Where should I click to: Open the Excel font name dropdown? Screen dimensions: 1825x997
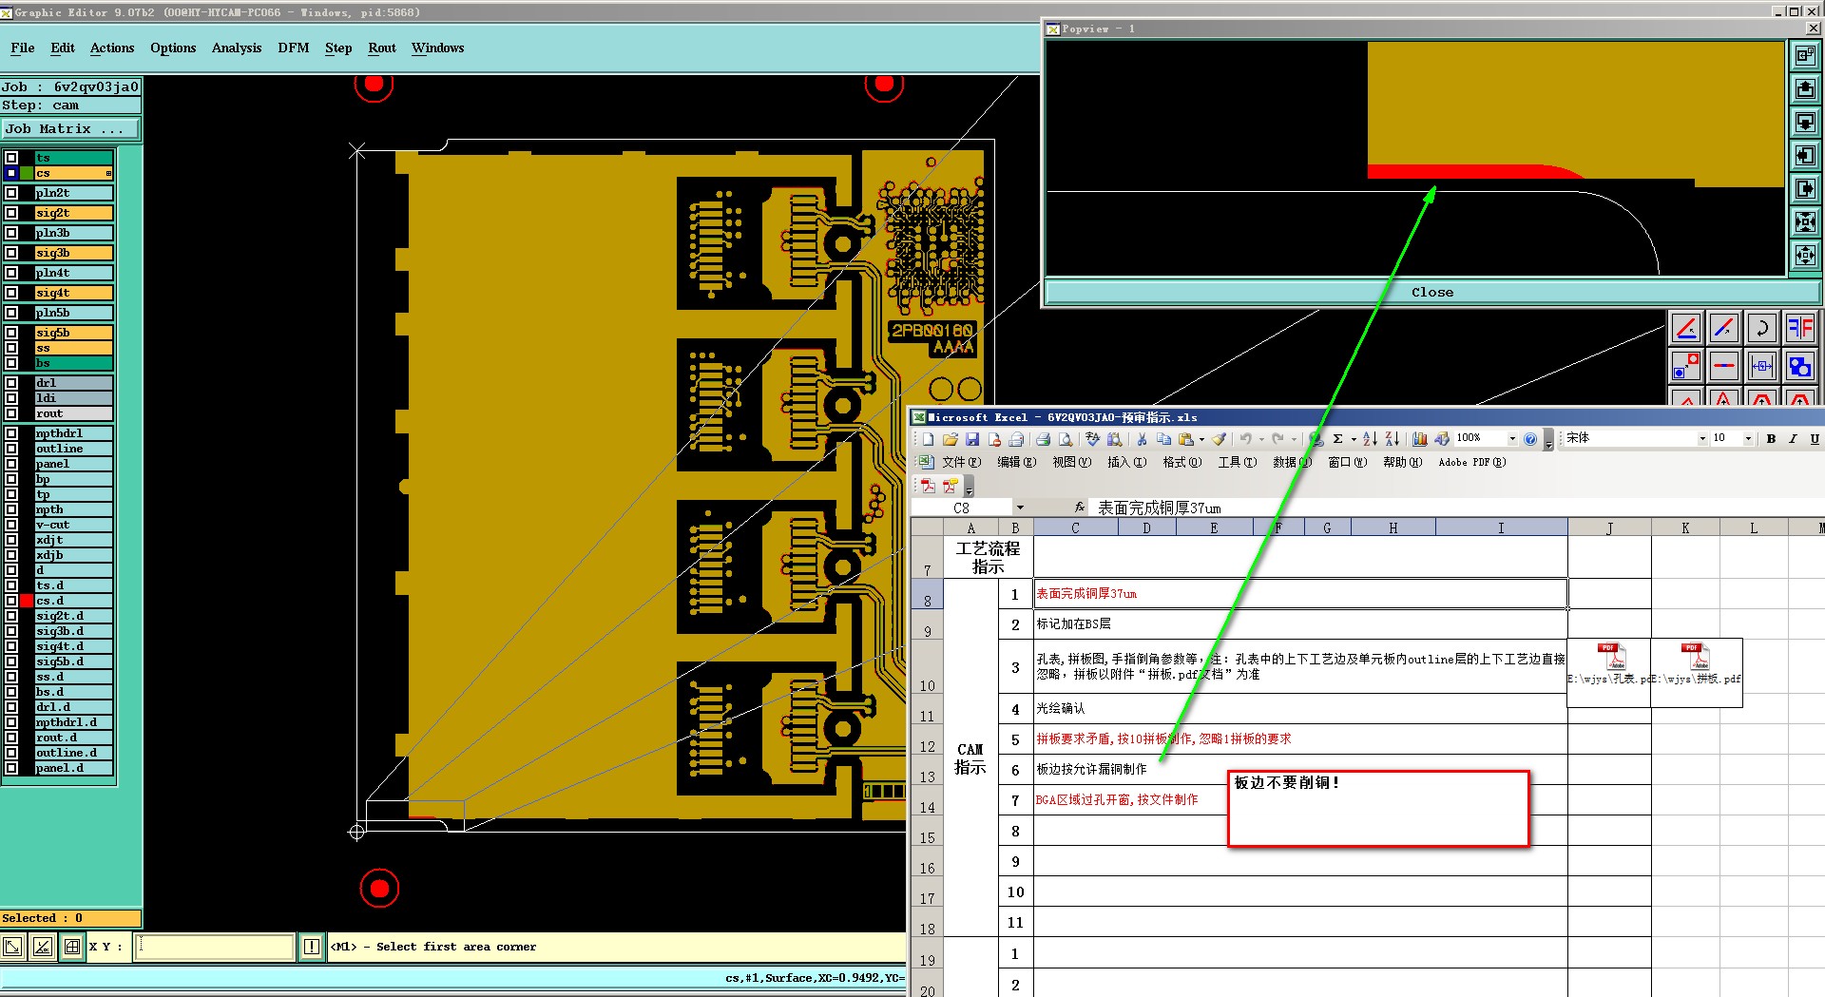1702,439
